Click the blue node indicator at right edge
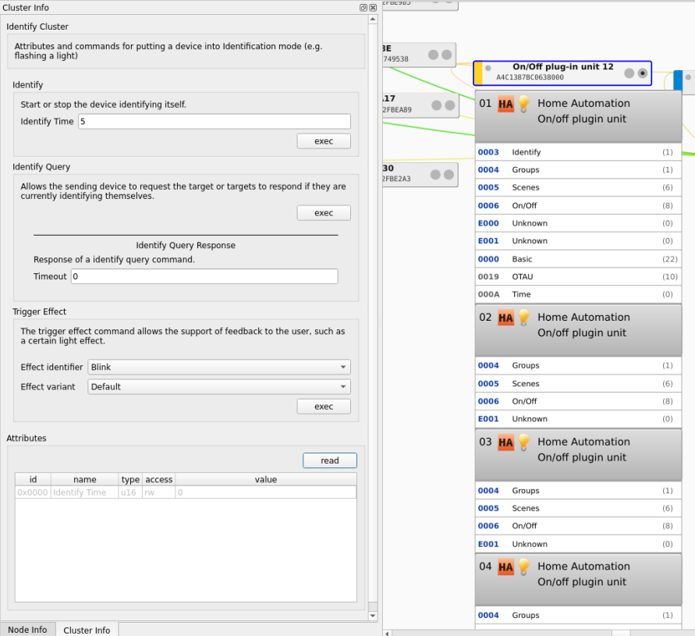Viewport: 695px width, 636px height. point(678,82)
